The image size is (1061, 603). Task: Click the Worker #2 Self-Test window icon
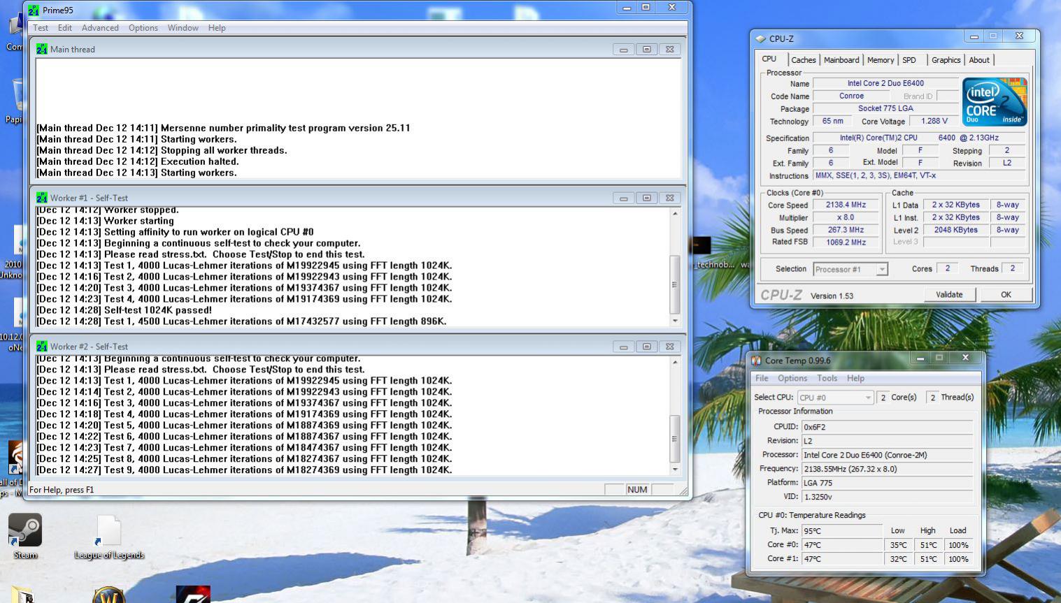(42, 347)
